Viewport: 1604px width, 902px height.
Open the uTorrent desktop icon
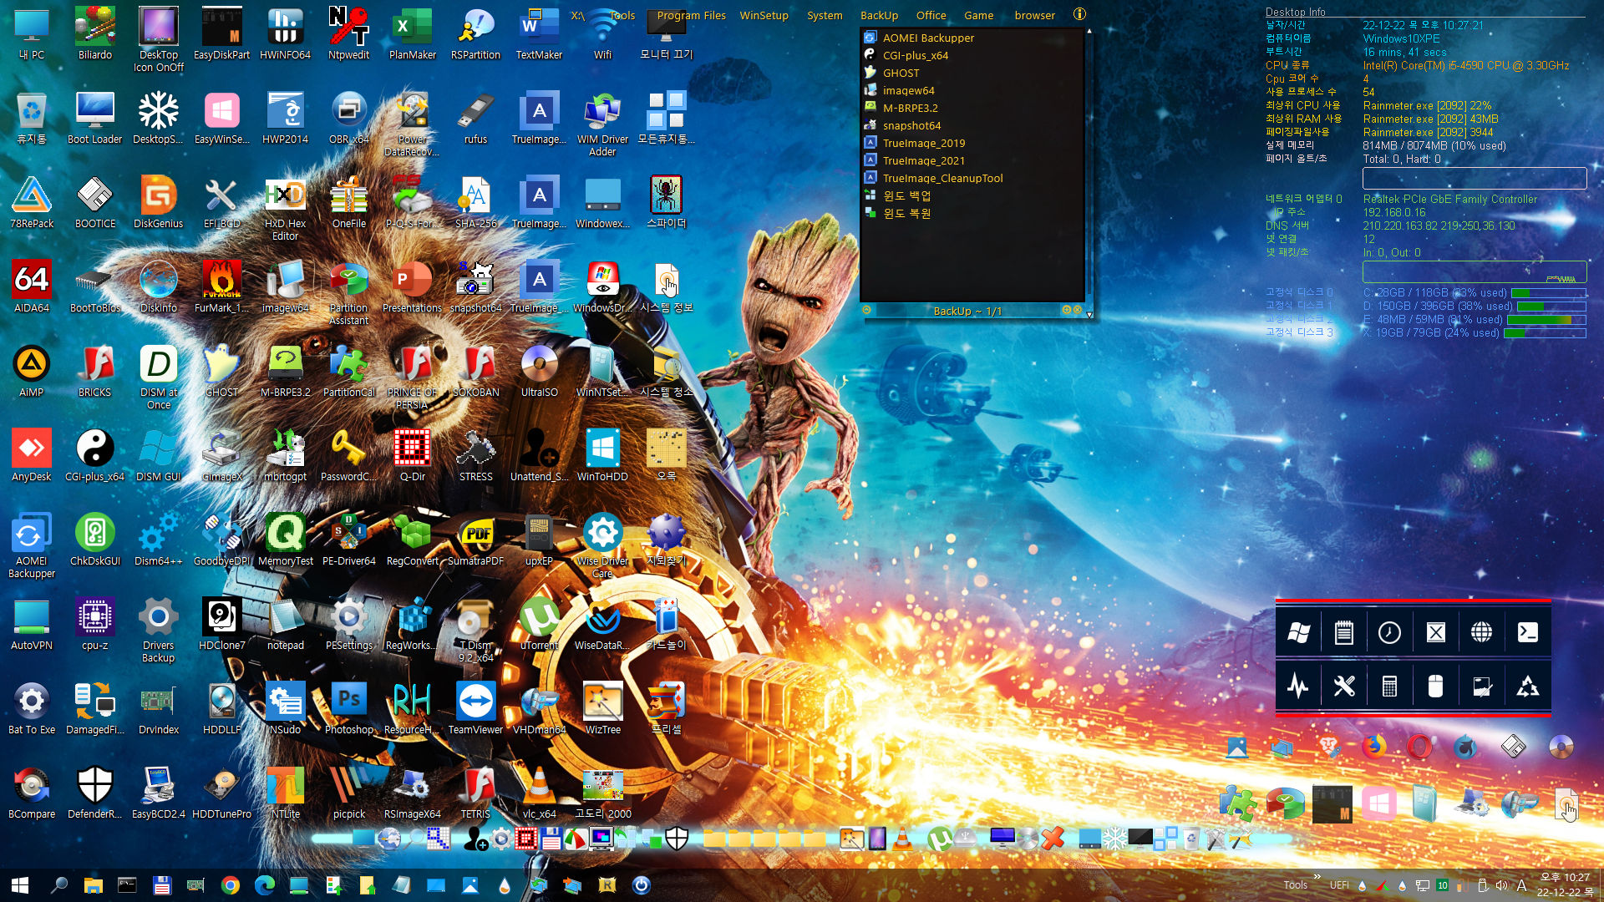539,624
